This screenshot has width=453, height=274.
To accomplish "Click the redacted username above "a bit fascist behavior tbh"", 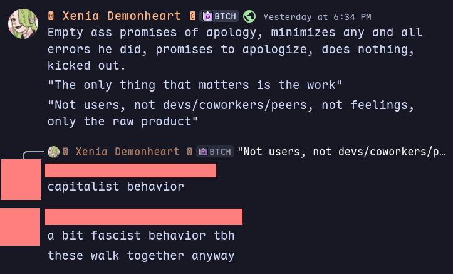I will (x=143, y=217).
